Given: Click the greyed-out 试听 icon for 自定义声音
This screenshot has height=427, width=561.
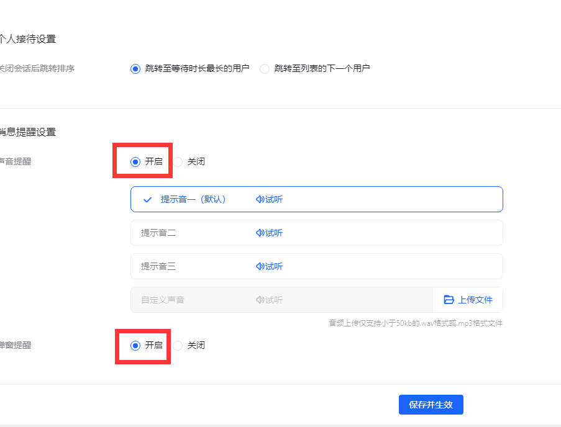Looking at the screenshot, I should [x=260, y=300].
